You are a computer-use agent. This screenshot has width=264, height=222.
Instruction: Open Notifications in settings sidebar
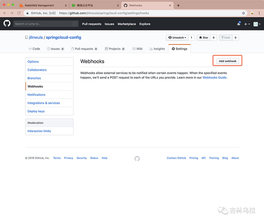49,95
